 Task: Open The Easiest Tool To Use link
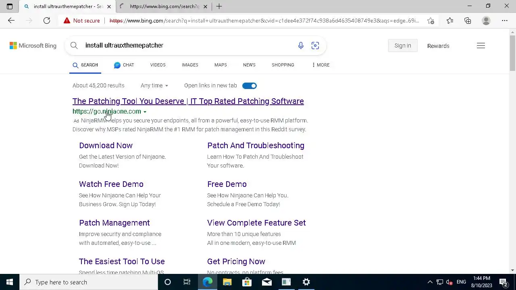tap(122, 261)
